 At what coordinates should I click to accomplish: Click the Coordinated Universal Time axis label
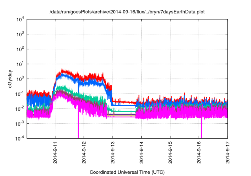tap(127, 172)
